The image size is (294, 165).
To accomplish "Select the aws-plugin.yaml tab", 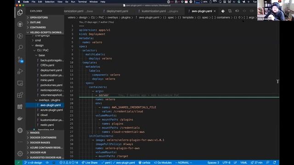I will (202, 11).
